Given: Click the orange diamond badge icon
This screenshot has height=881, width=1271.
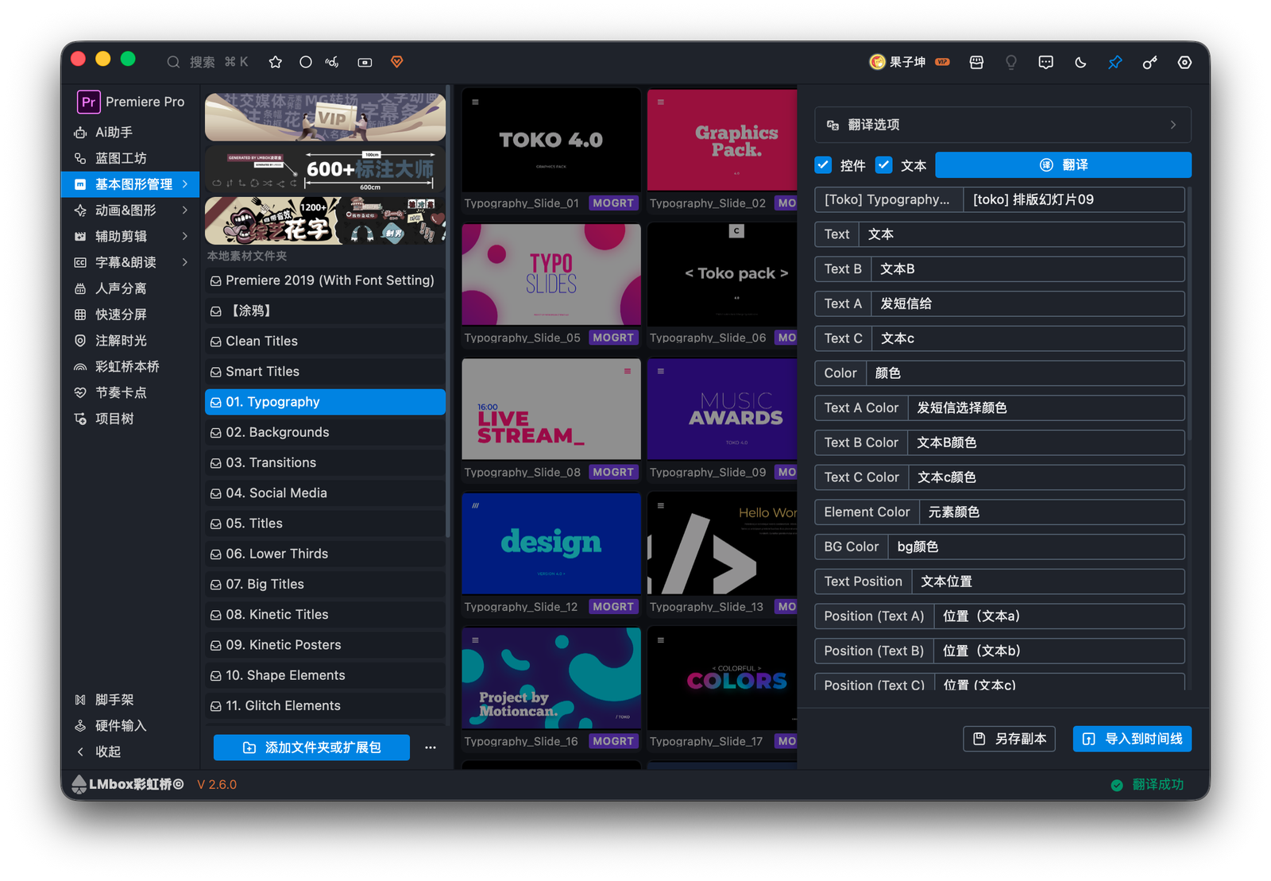Looking at the screenshot, I should (x=397, y=62).
